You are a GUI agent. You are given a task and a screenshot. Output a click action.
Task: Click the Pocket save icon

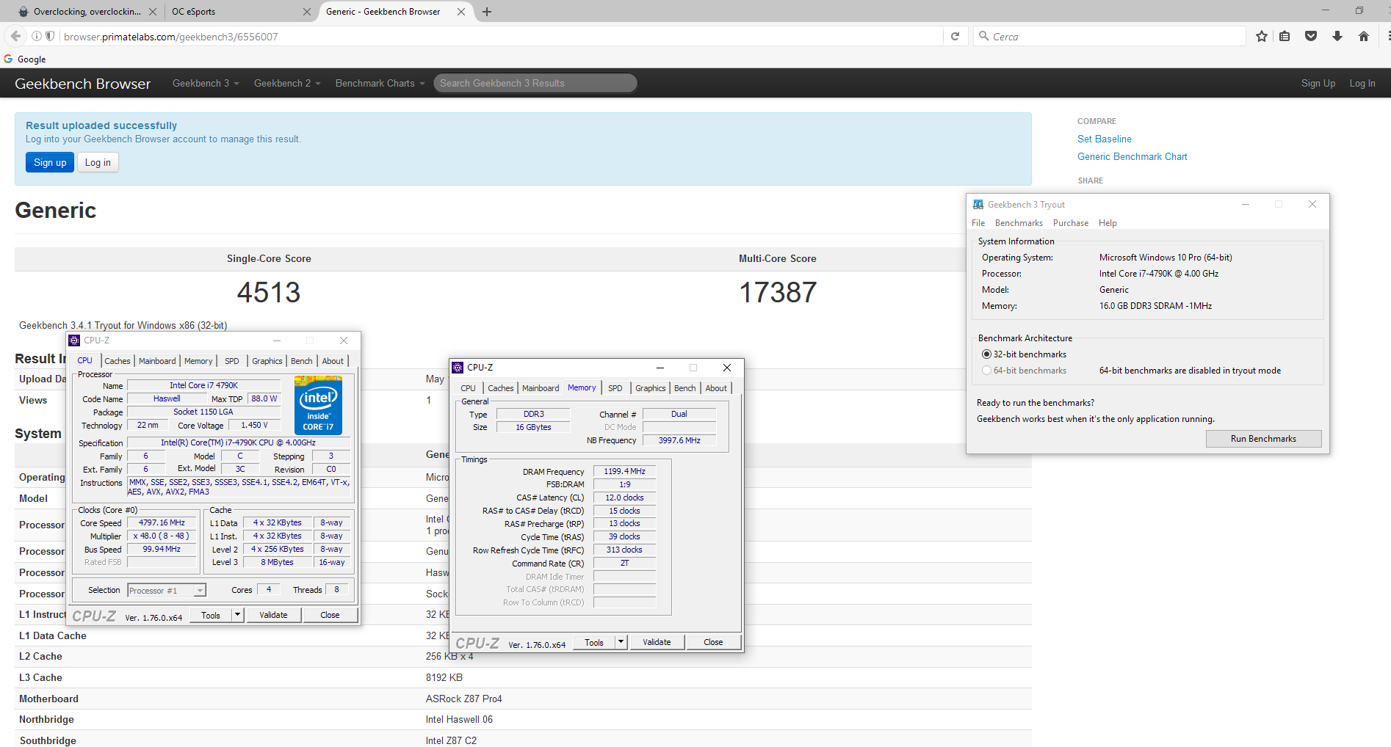1311,36
